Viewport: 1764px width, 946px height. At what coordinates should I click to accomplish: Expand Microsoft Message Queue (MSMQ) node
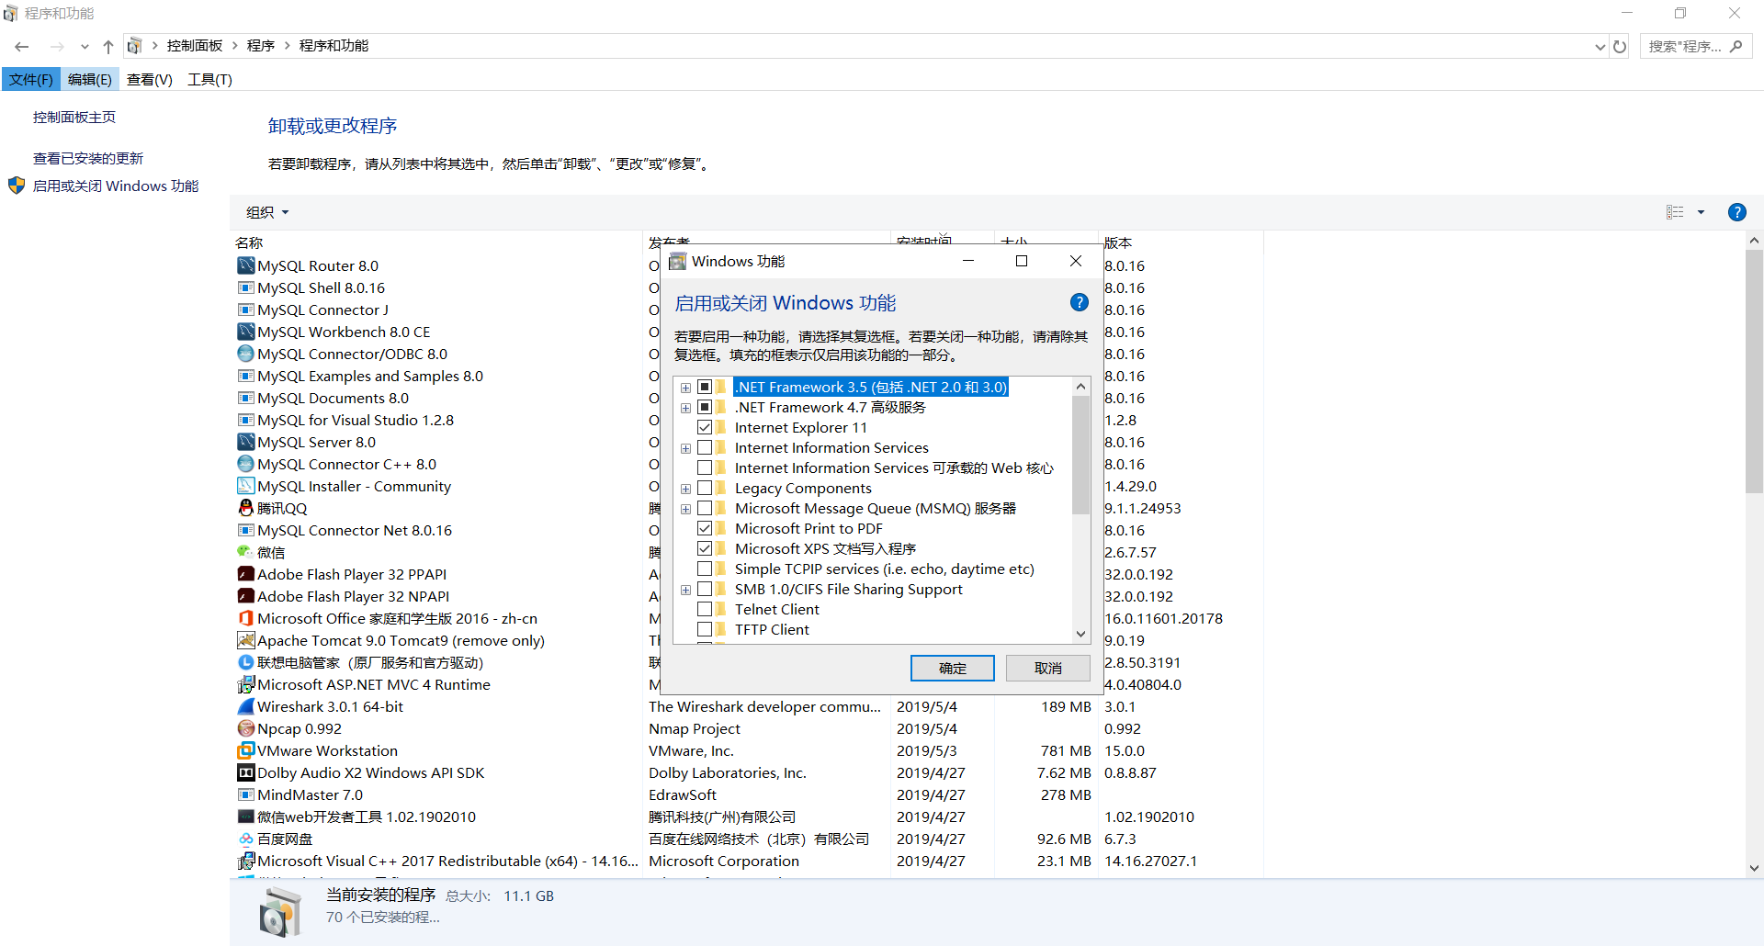click(685, 509)
